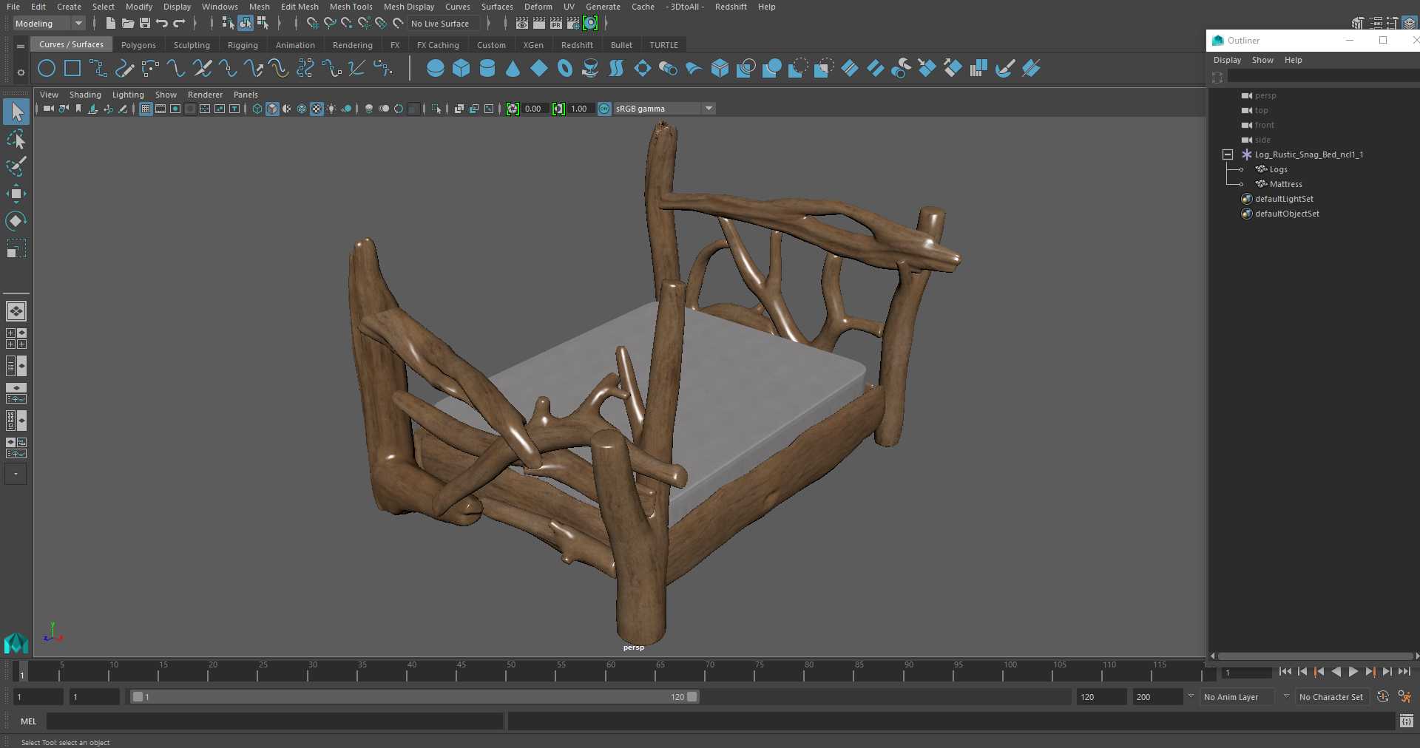This screenshot has width=1420, height=748.
Task: Click the time range slider bar
Action: click(414, 697)
